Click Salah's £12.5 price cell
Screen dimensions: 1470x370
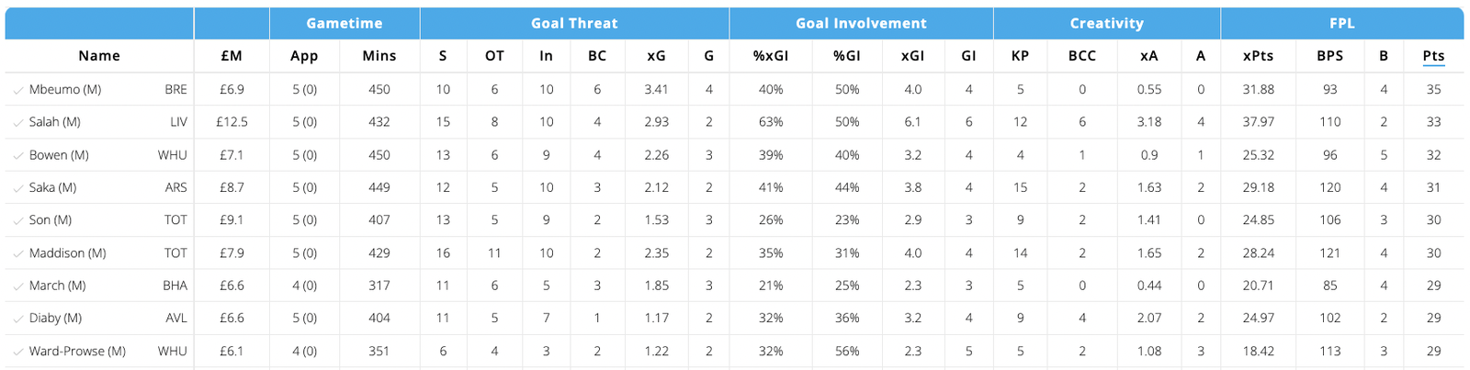[x=232, y=122]
